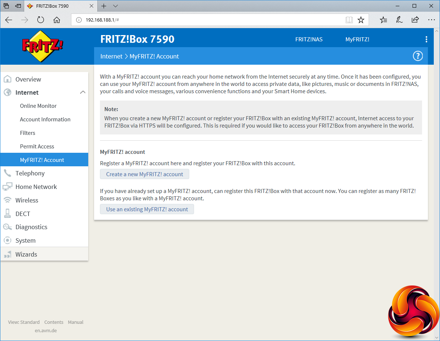Image resolution: width=440 pixels, height=341 pixels.
Task: Open the reading view book icon
Action: pyautogui.click(x=349, y=20)
